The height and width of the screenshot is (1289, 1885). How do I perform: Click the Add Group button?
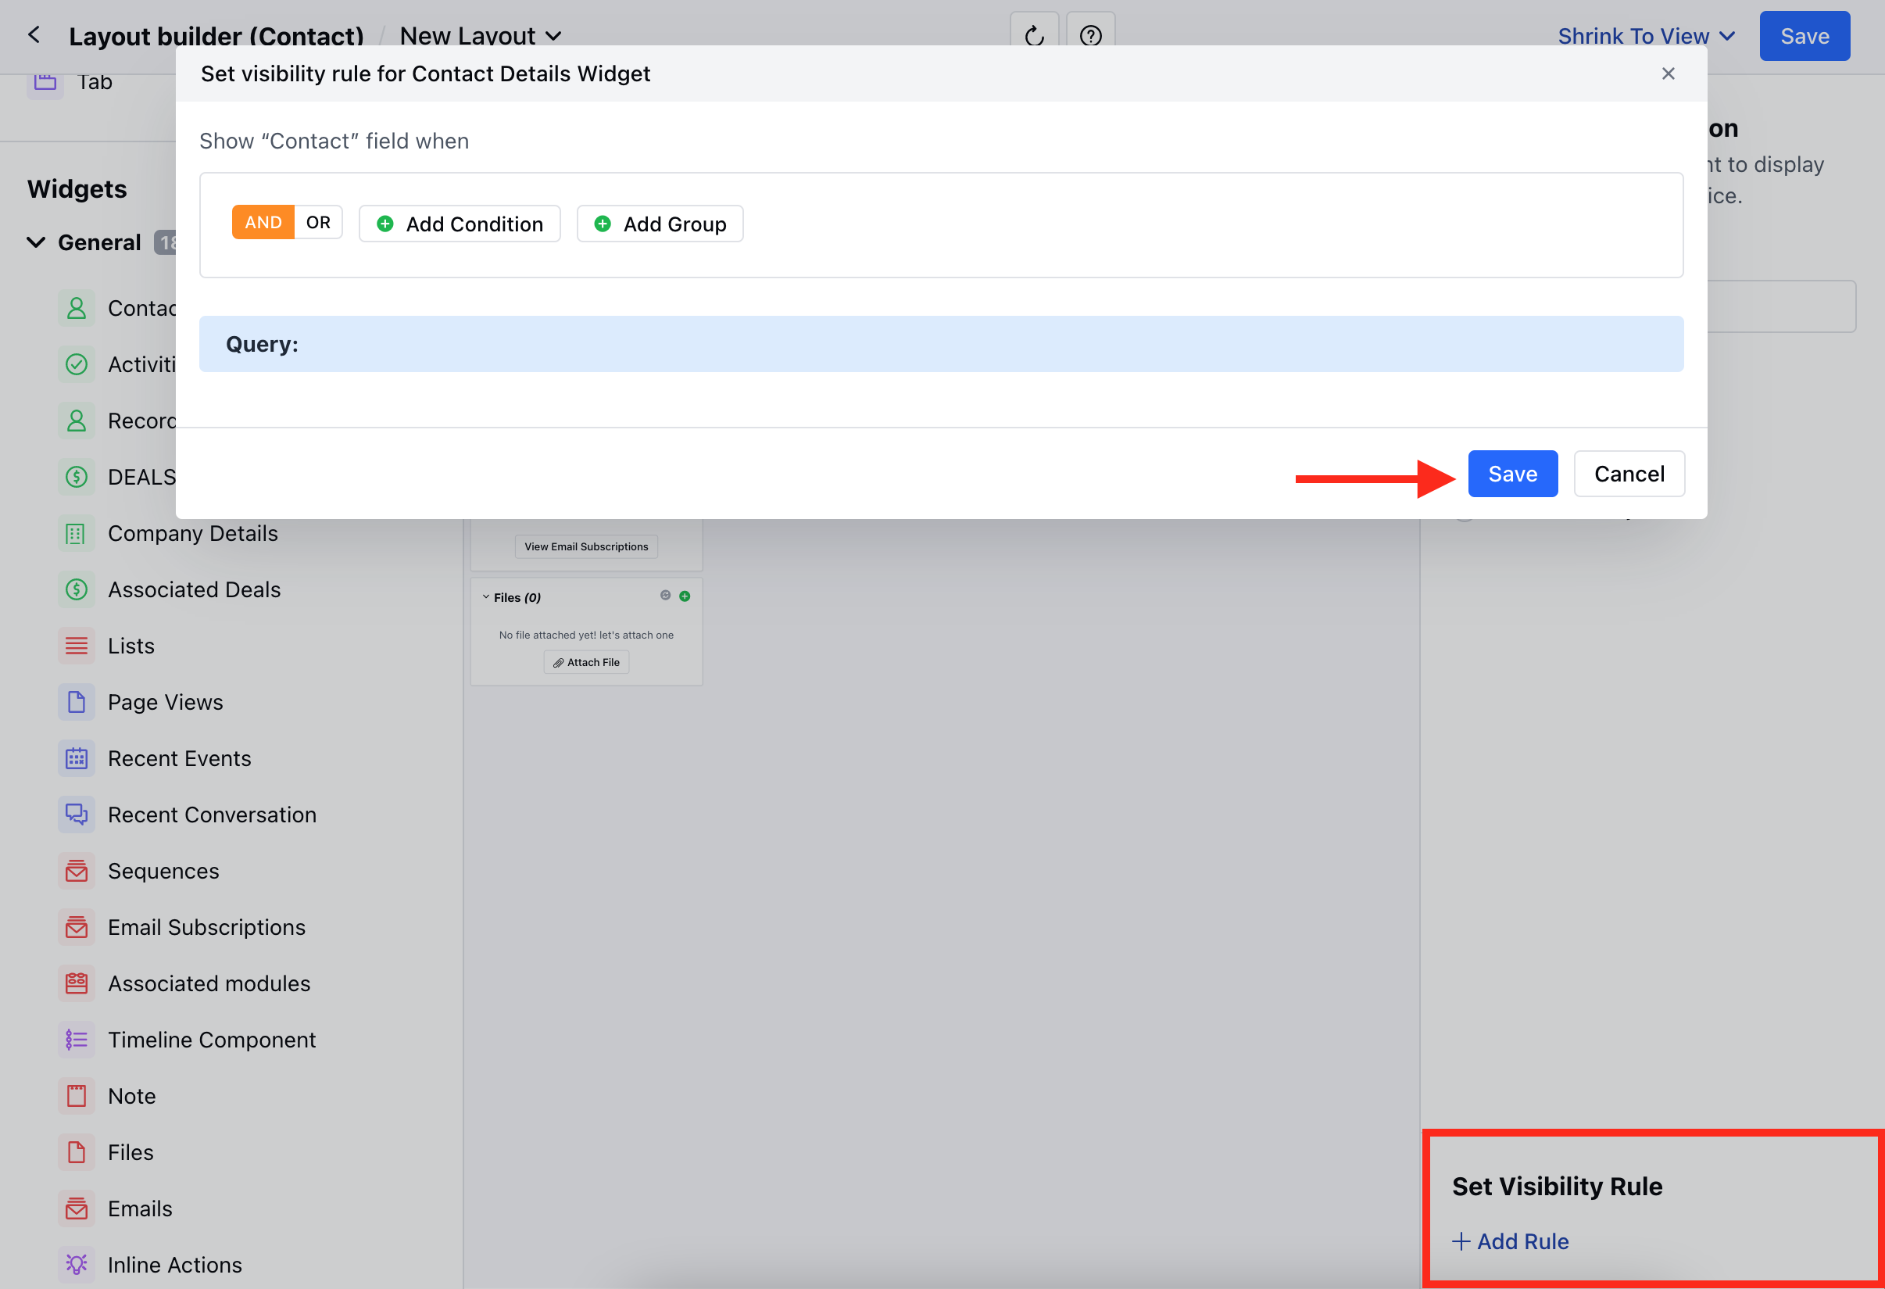[660, 224]
